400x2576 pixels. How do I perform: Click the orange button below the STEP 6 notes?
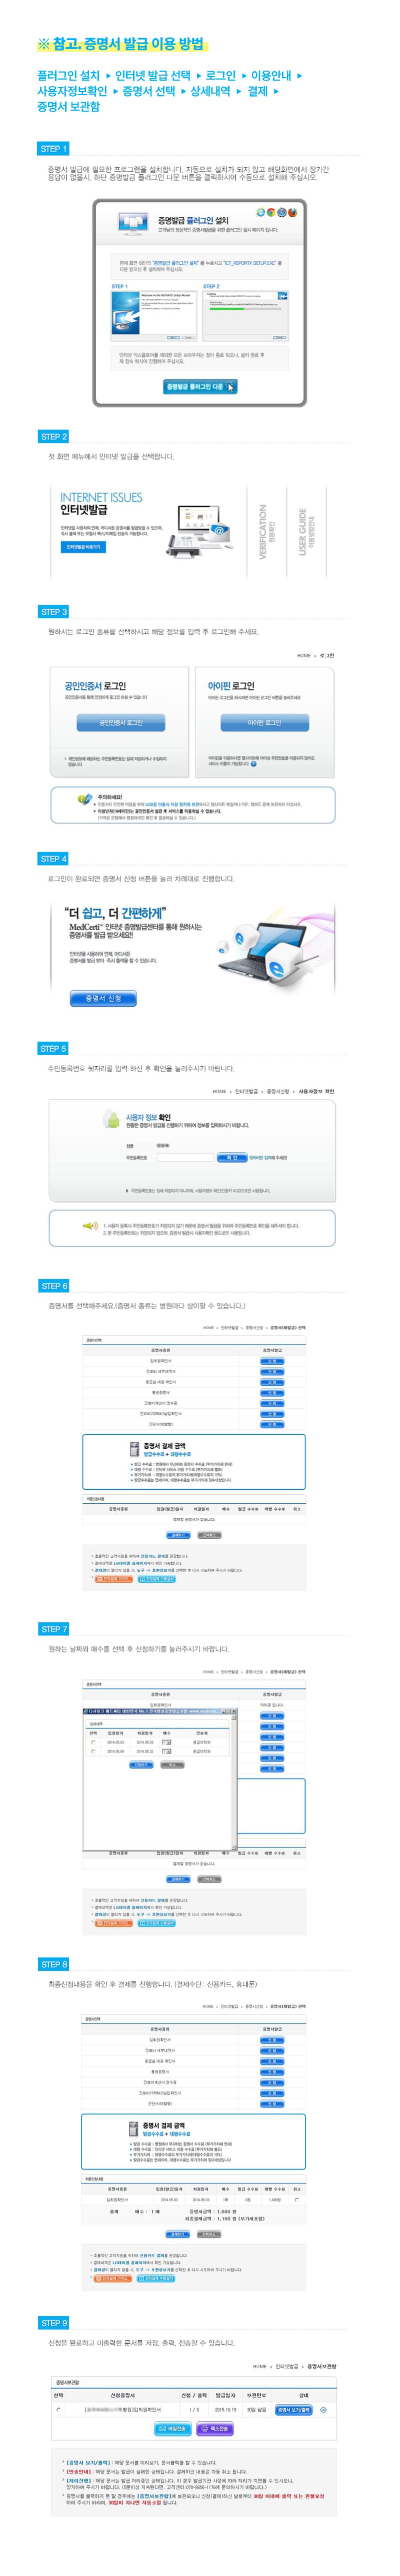click(x=113, y=1579)
